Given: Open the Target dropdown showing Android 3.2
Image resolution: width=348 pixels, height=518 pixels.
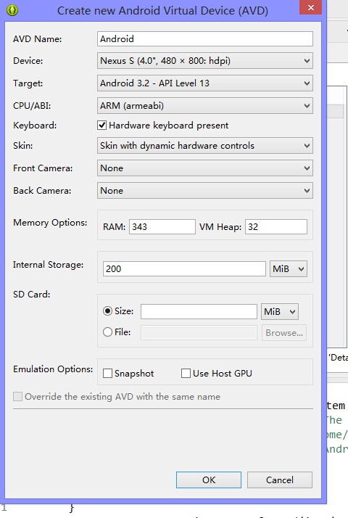Looking at the screenshot, I should [x=205, y=83].
